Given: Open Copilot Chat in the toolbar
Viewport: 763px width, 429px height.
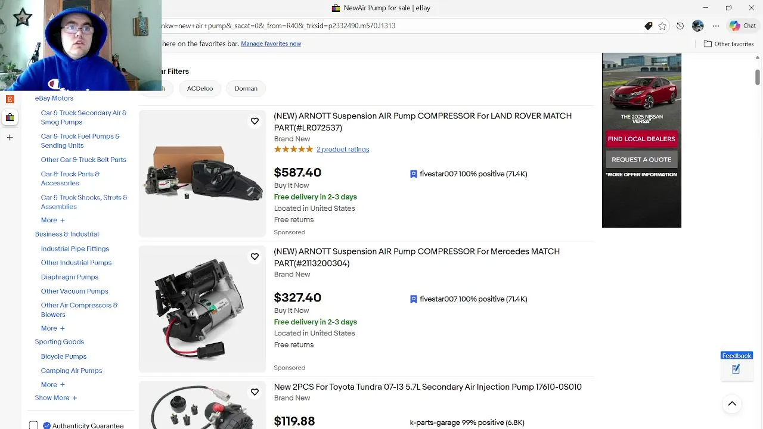Looking at the screenshot, I should coord(743,26).
